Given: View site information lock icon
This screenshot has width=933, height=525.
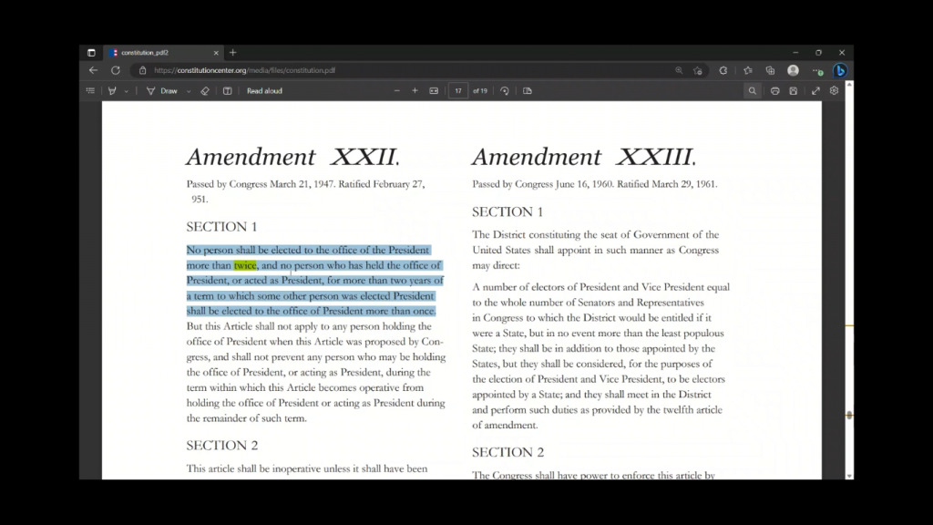Looking at the screenshot, I should pyautogui.click(x=143, y=70).
